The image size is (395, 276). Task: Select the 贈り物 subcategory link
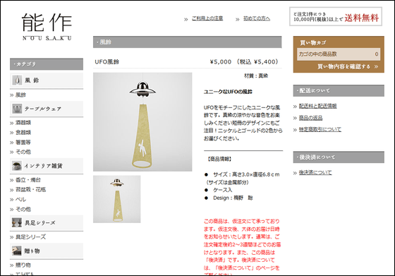coord(23,265)
